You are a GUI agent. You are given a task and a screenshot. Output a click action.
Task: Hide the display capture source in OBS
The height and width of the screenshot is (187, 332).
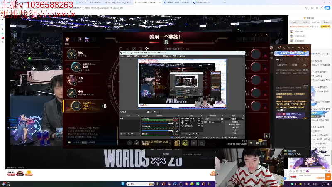click(199, 126)
